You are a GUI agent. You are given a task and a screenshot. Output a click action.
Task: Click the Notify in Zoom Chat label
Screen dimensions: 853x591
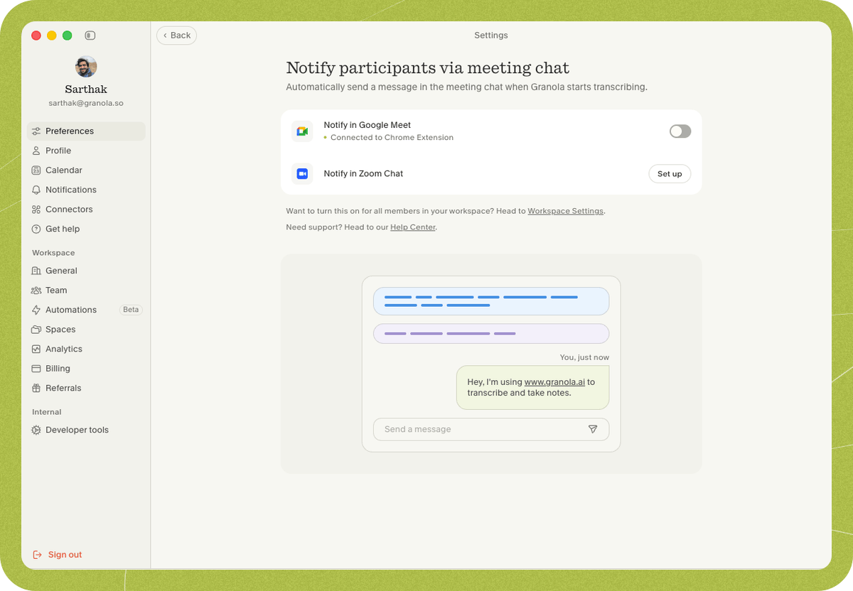tap(363, 174)
